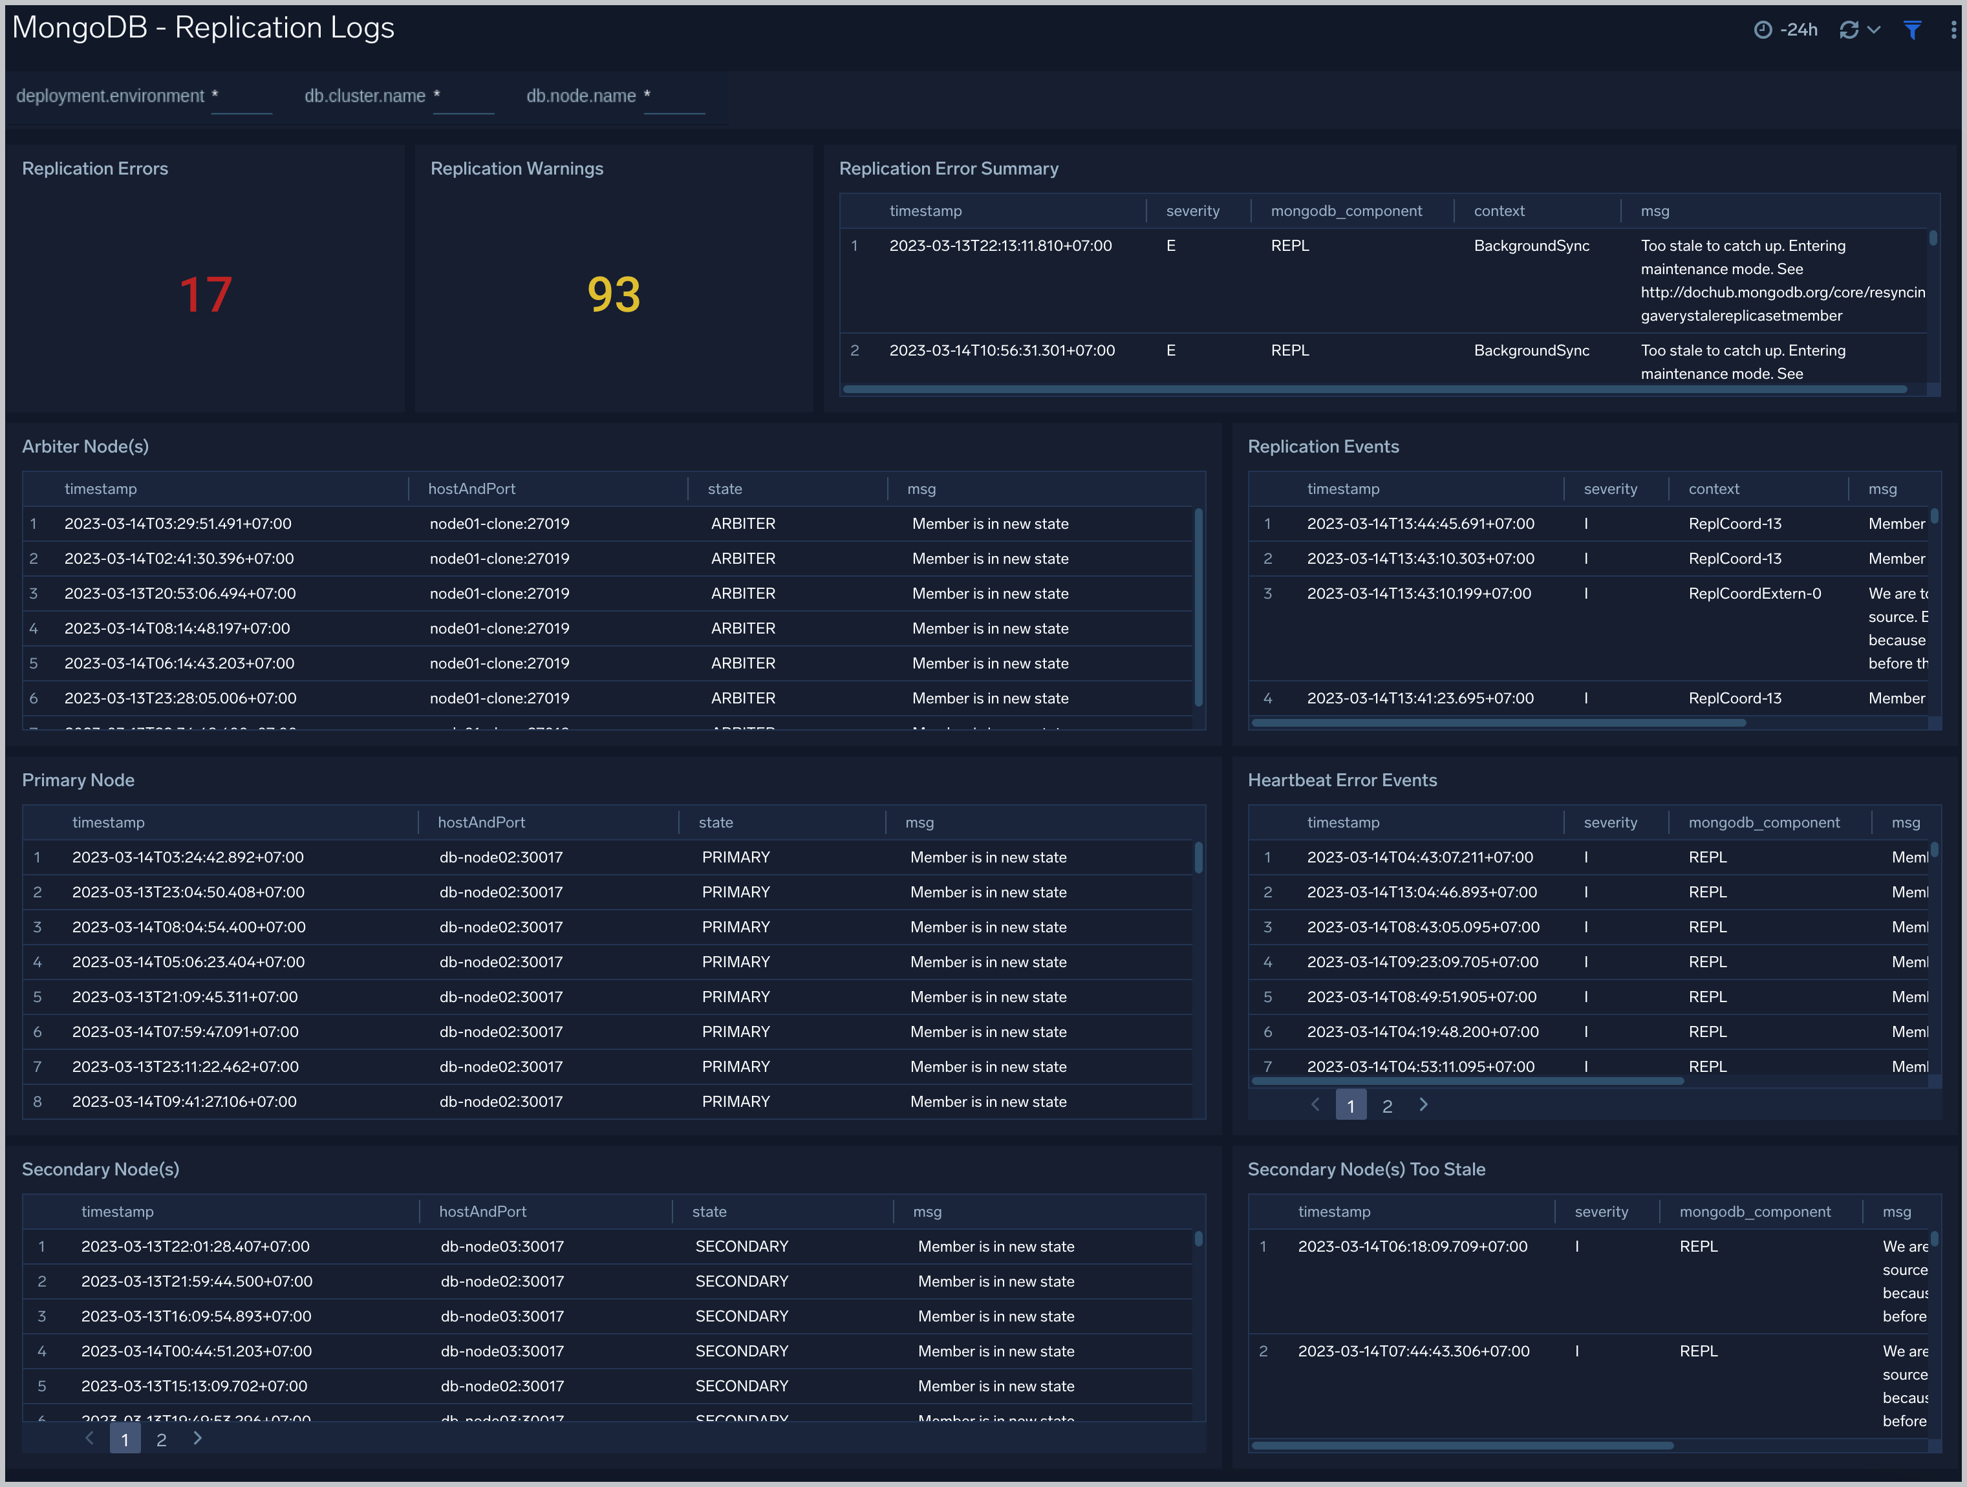
Task: Click the Replication Warnings value 93
Action: (614, 294)
